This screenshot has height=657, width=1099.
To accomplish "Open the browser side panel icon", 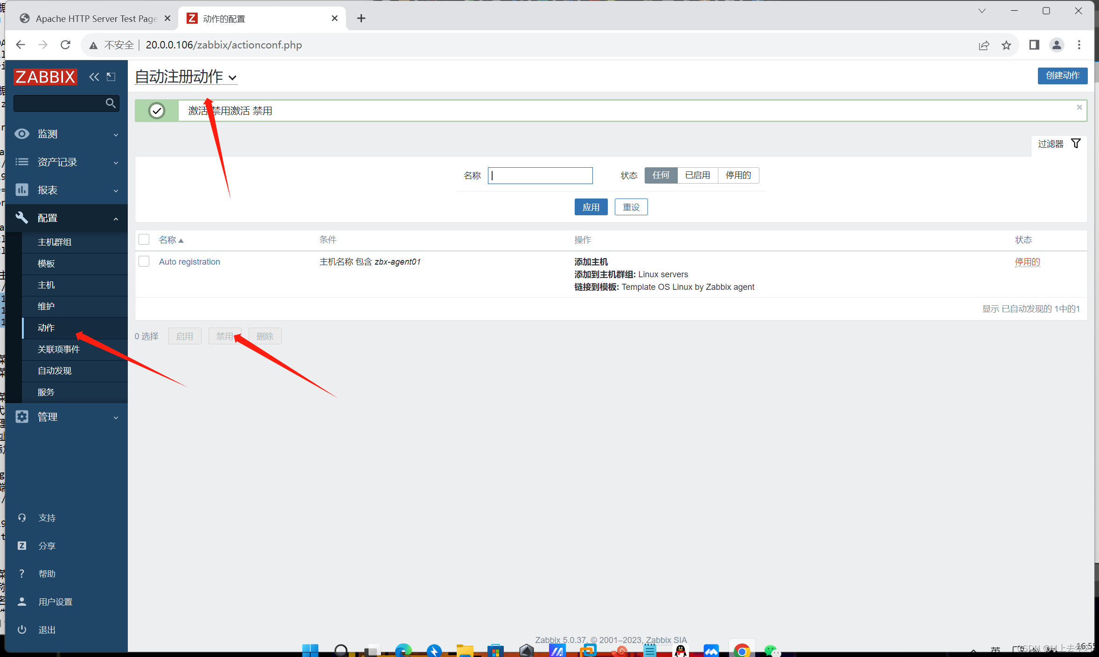I will 1034,45.
